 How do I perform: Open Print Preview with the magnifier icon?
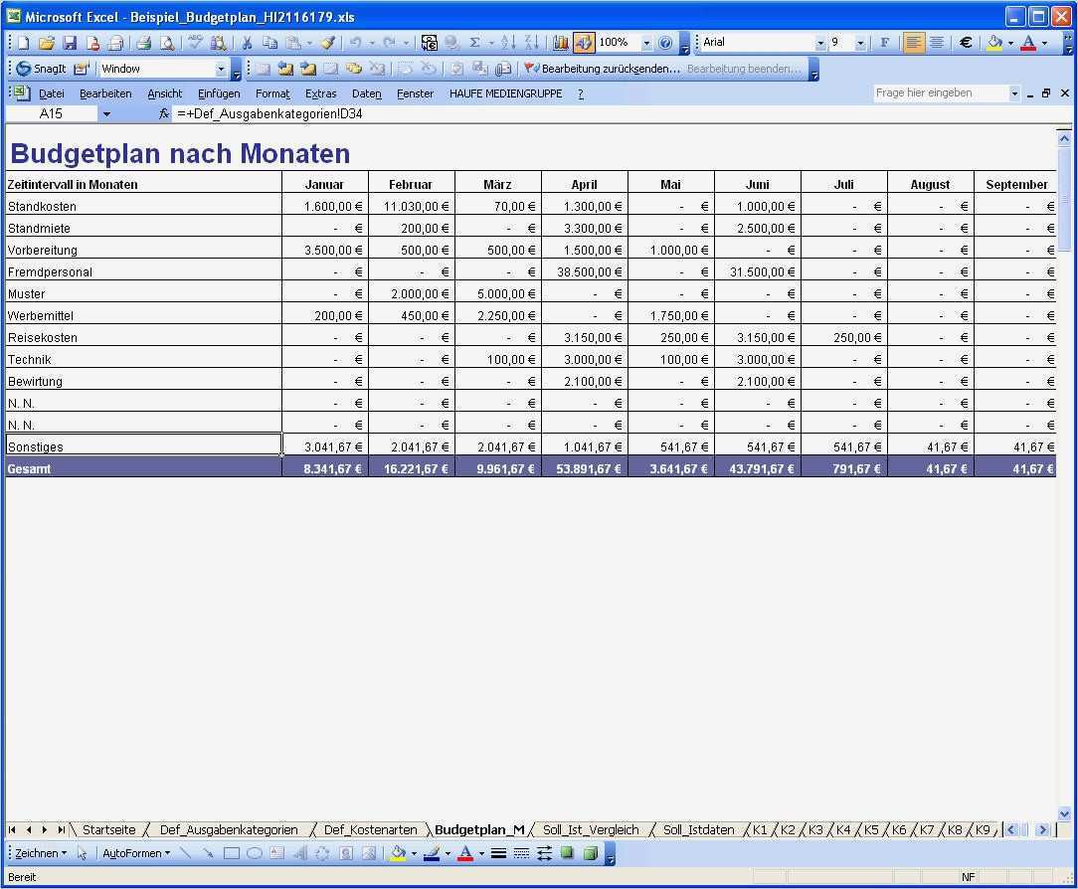(x=167, y=43)
